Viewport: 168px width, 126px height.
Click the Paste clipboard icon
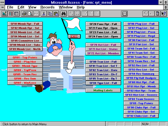click(x=55, y=13)
